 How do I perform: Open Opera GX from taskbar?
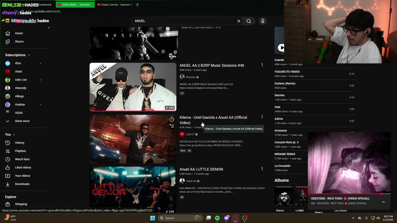(235, 218)
